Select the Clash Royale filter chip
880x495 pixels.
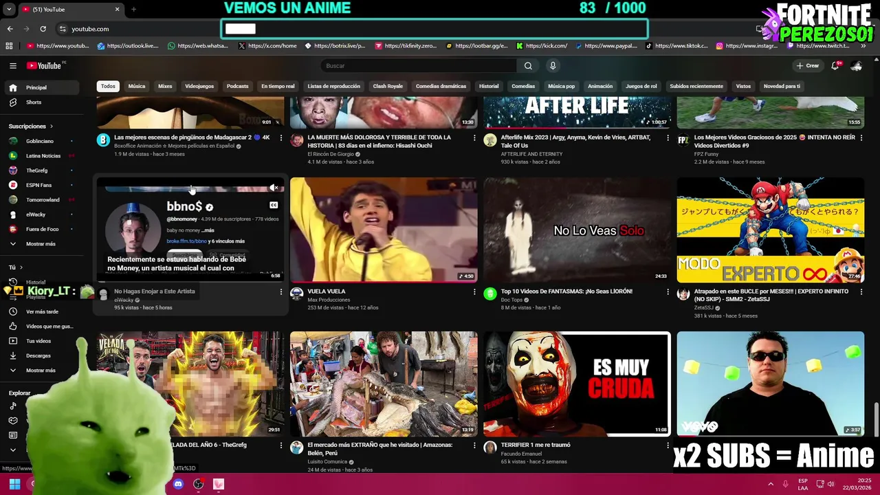tap(388, 87)
